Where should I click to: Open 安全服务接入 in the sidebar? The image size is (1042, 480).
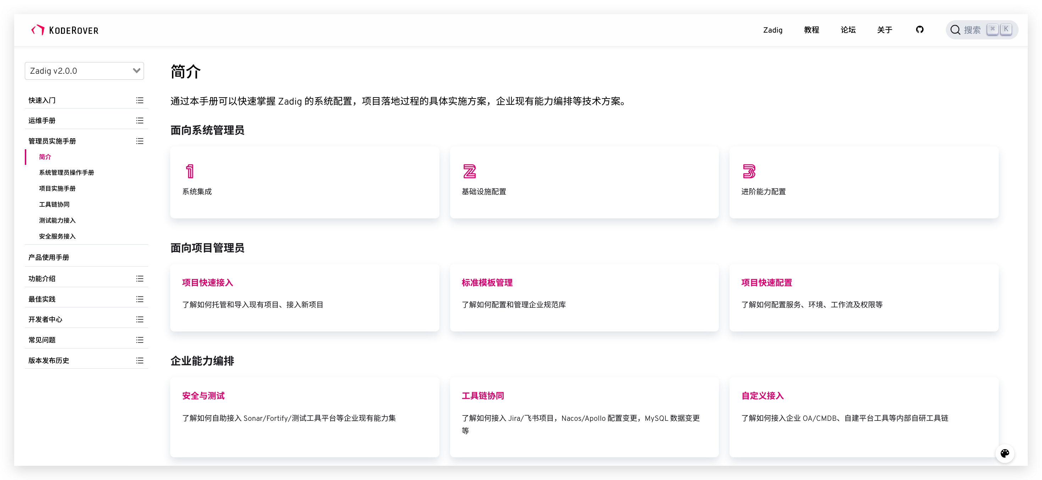57,236
